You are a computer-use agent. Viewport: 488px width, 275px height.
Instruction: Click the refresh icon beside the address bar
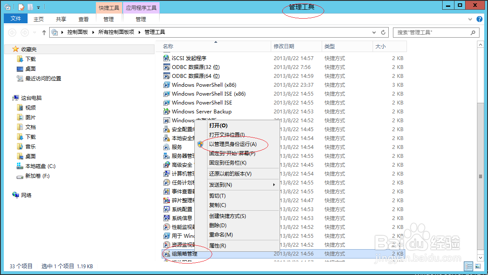pyautogui.click(x=383, y=32)
